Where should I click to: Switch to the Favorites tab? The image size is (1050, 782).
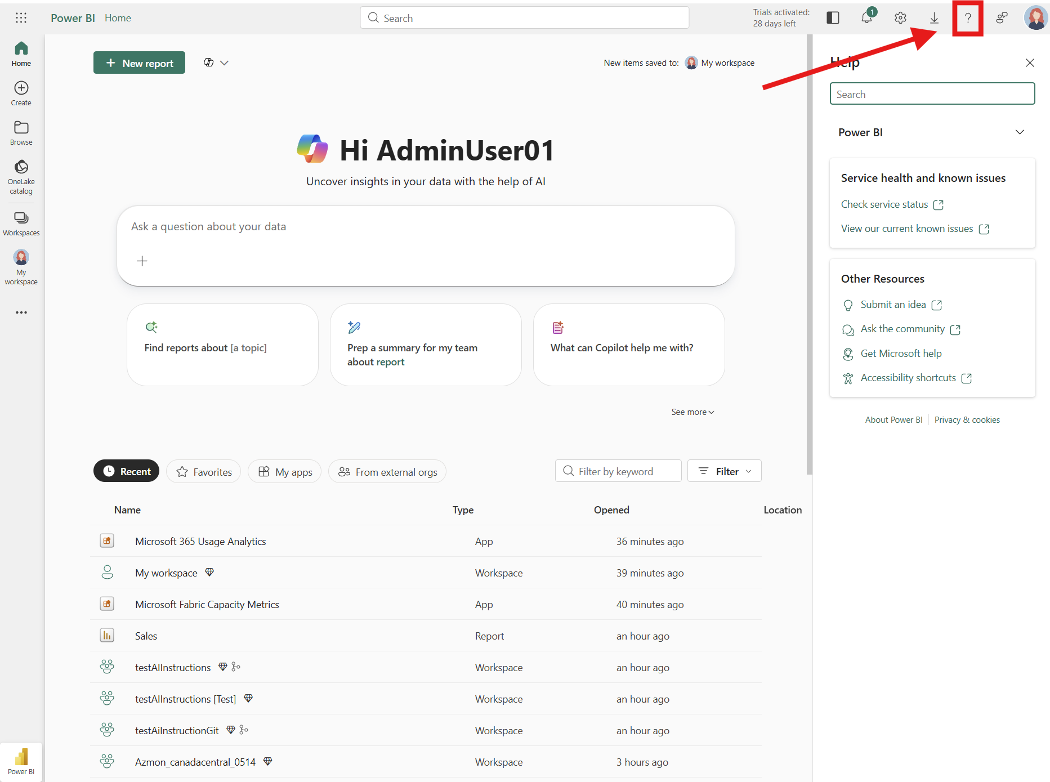pos(204,472)
